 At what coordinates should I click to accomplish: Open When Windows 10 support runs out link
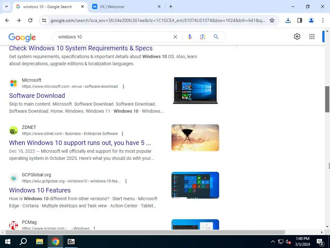click(x=80, y=143)
